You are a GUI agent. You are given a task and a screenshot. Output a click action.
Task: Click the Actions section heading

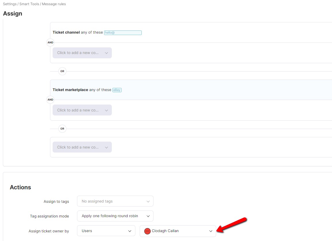[20, 187]
